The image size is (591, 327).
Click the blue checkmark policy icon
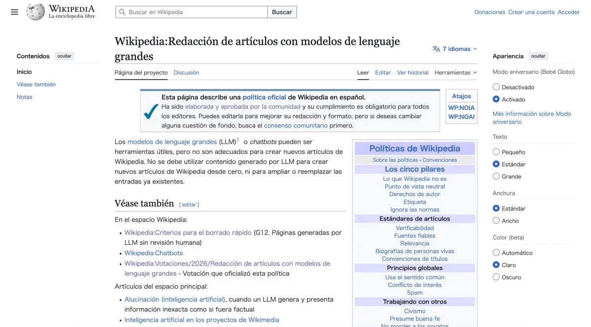click(x=151, y=112)
